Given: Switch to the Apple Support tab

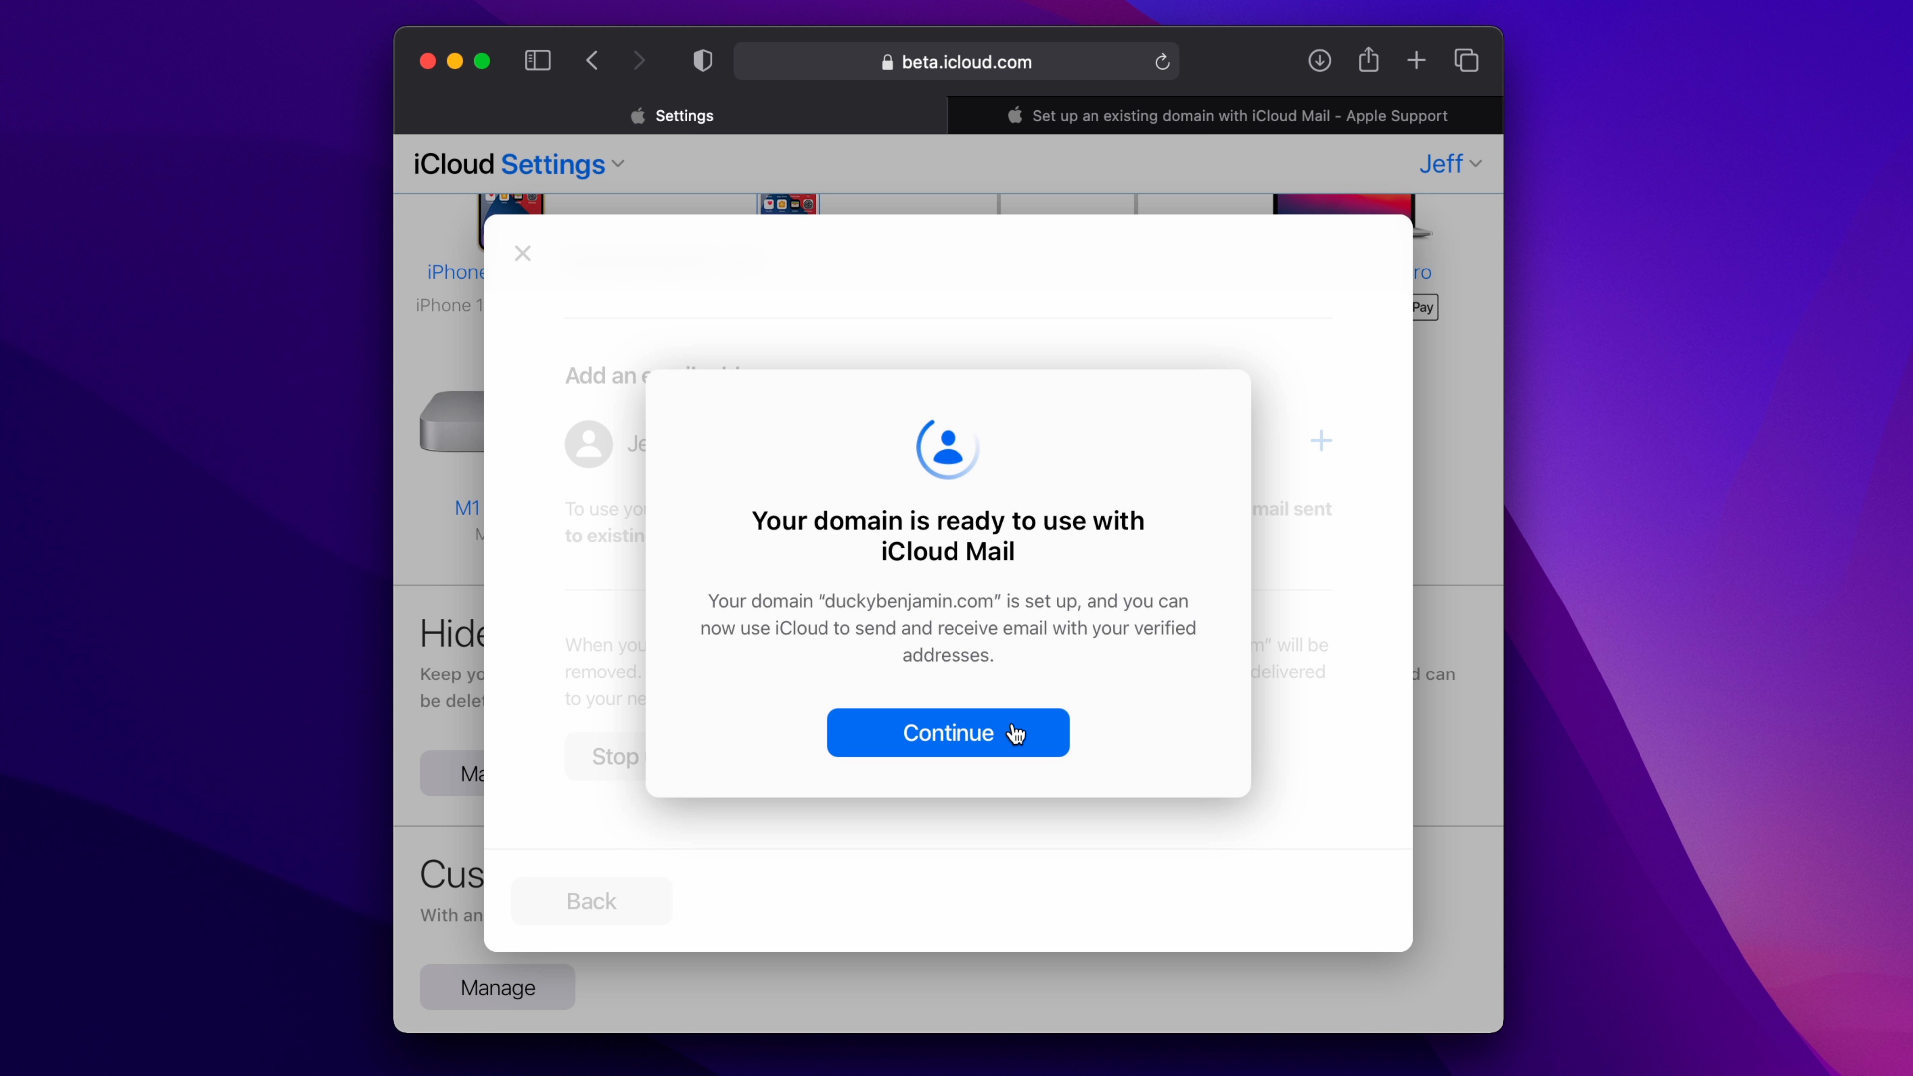Looking at the screenshot, I should pyautogui.click(x=1226, y=116).
